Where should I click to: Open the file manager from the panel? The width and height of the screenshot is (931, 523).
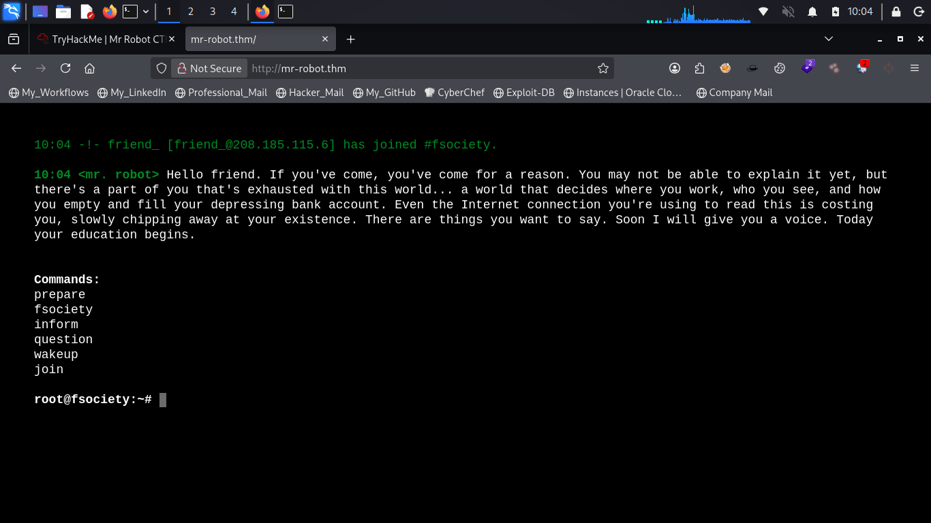[63, 12]
